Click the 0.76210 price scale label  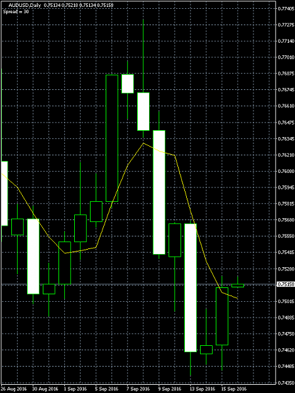click(x=286, y=155)
